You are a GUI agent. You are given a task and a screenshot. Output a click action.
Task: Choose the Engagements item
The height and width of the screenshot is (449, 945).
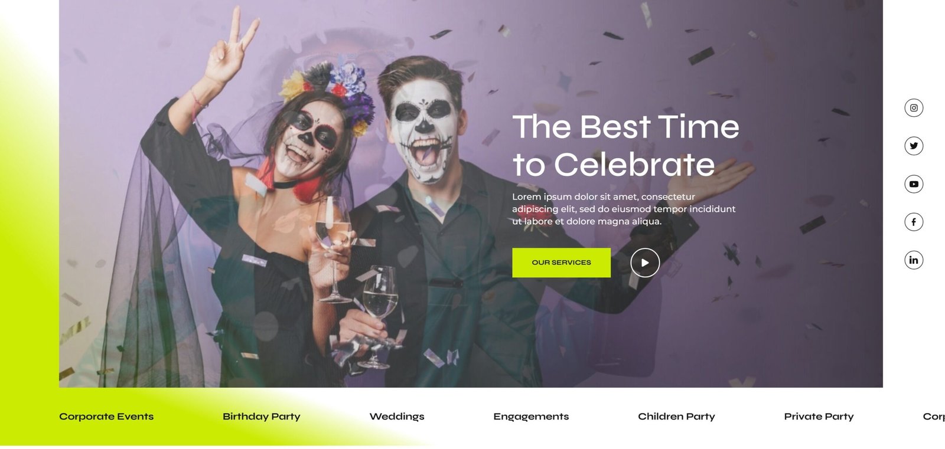pos(531,417)
